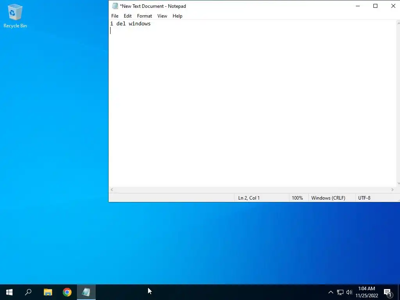Close the Notepad window
Screen dimensions: 400x300
click(393, 6)
